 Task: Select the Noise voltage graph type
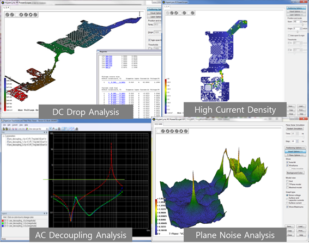(x=287, y=195)
